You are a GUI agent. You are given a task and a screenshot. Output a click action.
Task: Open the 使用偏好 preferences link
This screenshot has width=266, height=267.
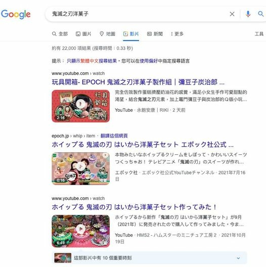tap(149, 61)
